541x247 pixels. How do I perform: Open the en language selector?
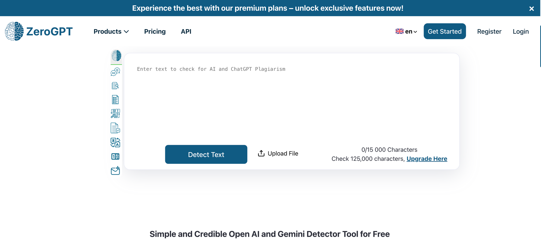406,32
